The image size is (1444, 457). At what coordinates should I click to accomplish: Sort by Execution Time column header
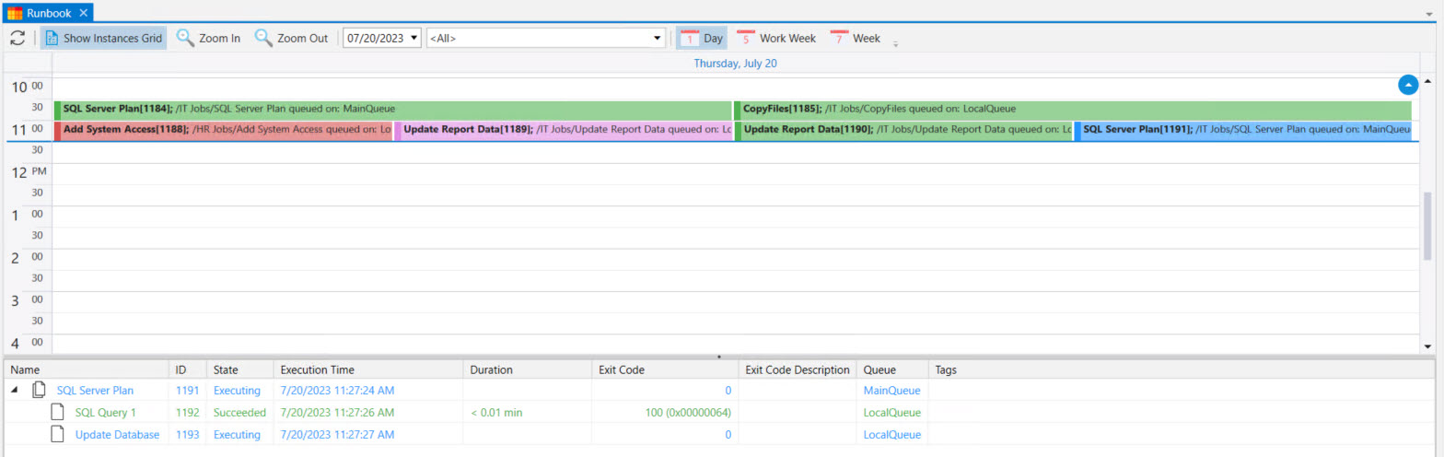(367, 369)
